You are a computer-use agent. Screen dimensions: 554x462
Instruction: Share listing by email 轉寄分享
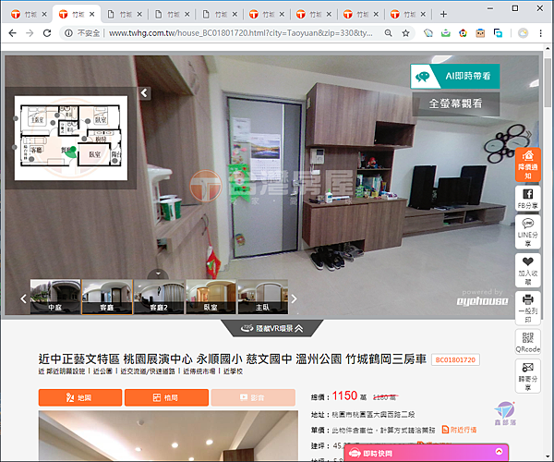528,376
